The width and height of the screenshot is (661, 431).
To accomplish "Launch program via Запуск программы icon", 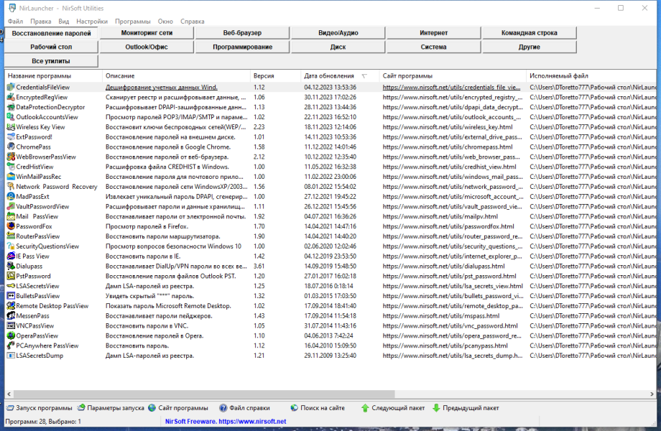I will tap(10, 408).
